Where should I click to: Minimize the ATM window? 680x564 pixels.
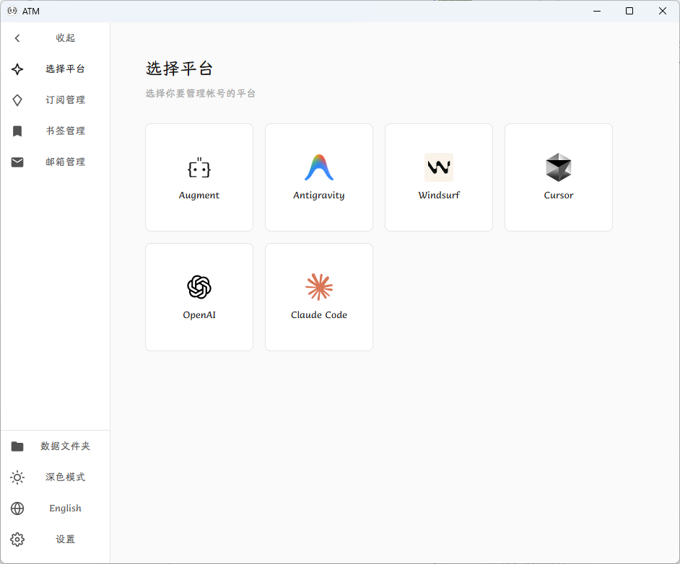[x=597, y=11]
